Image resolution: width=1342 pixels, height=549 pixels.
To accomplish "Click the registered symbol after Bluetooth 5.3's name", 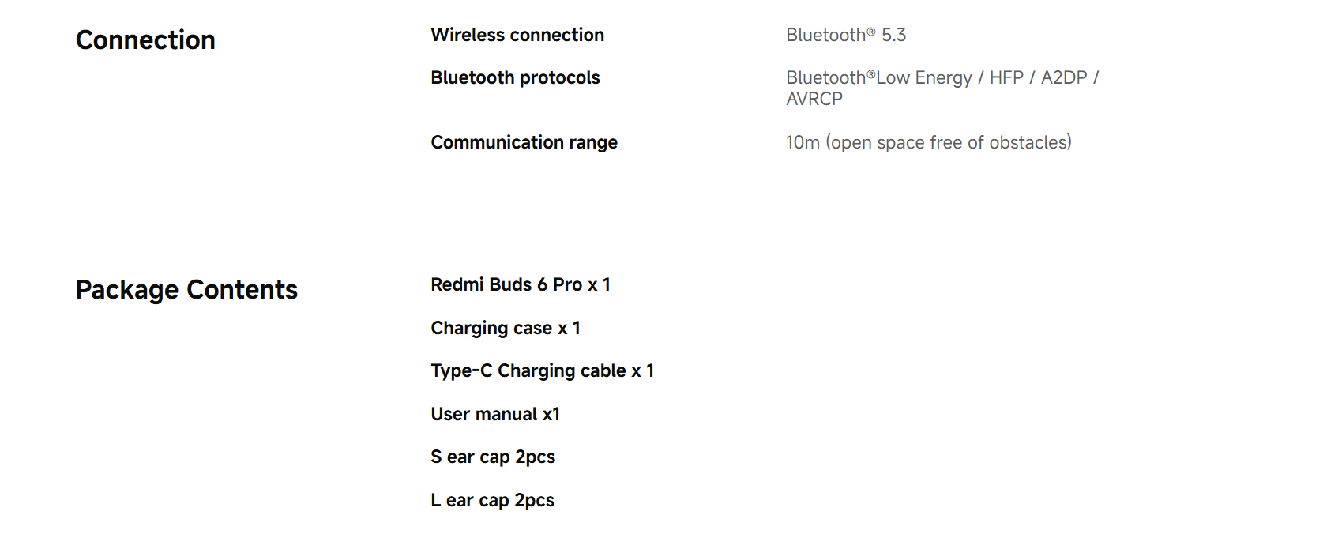I will tap(871, 32).
